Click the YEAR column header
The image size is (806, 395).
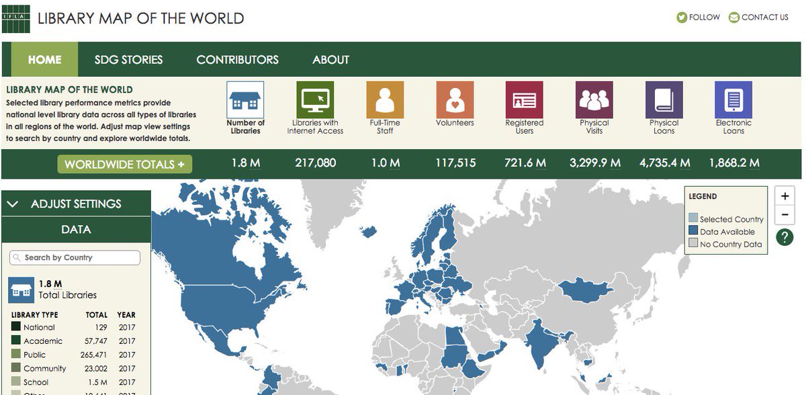[x=126, y=314]
